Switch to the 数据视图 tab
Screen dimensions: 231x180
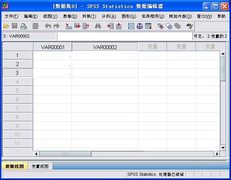pos(15,166)
